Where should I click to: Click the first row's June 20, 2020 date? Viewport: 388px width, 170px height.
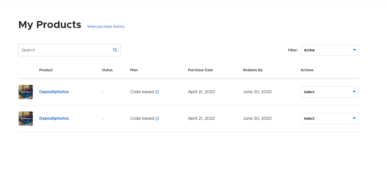click(x=257, y=92)
